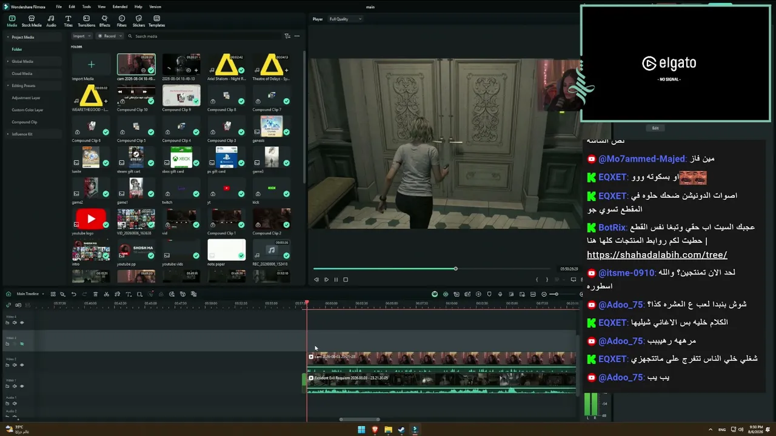
Task: Open the Full Quality playback dropdown
Action: (345, 19)
